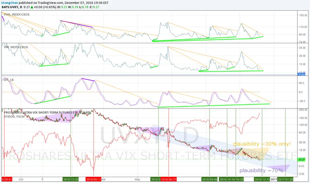Select the BATS:UVXY, D symbol label
The image size is (310, 183).
[x=12, y=7]
